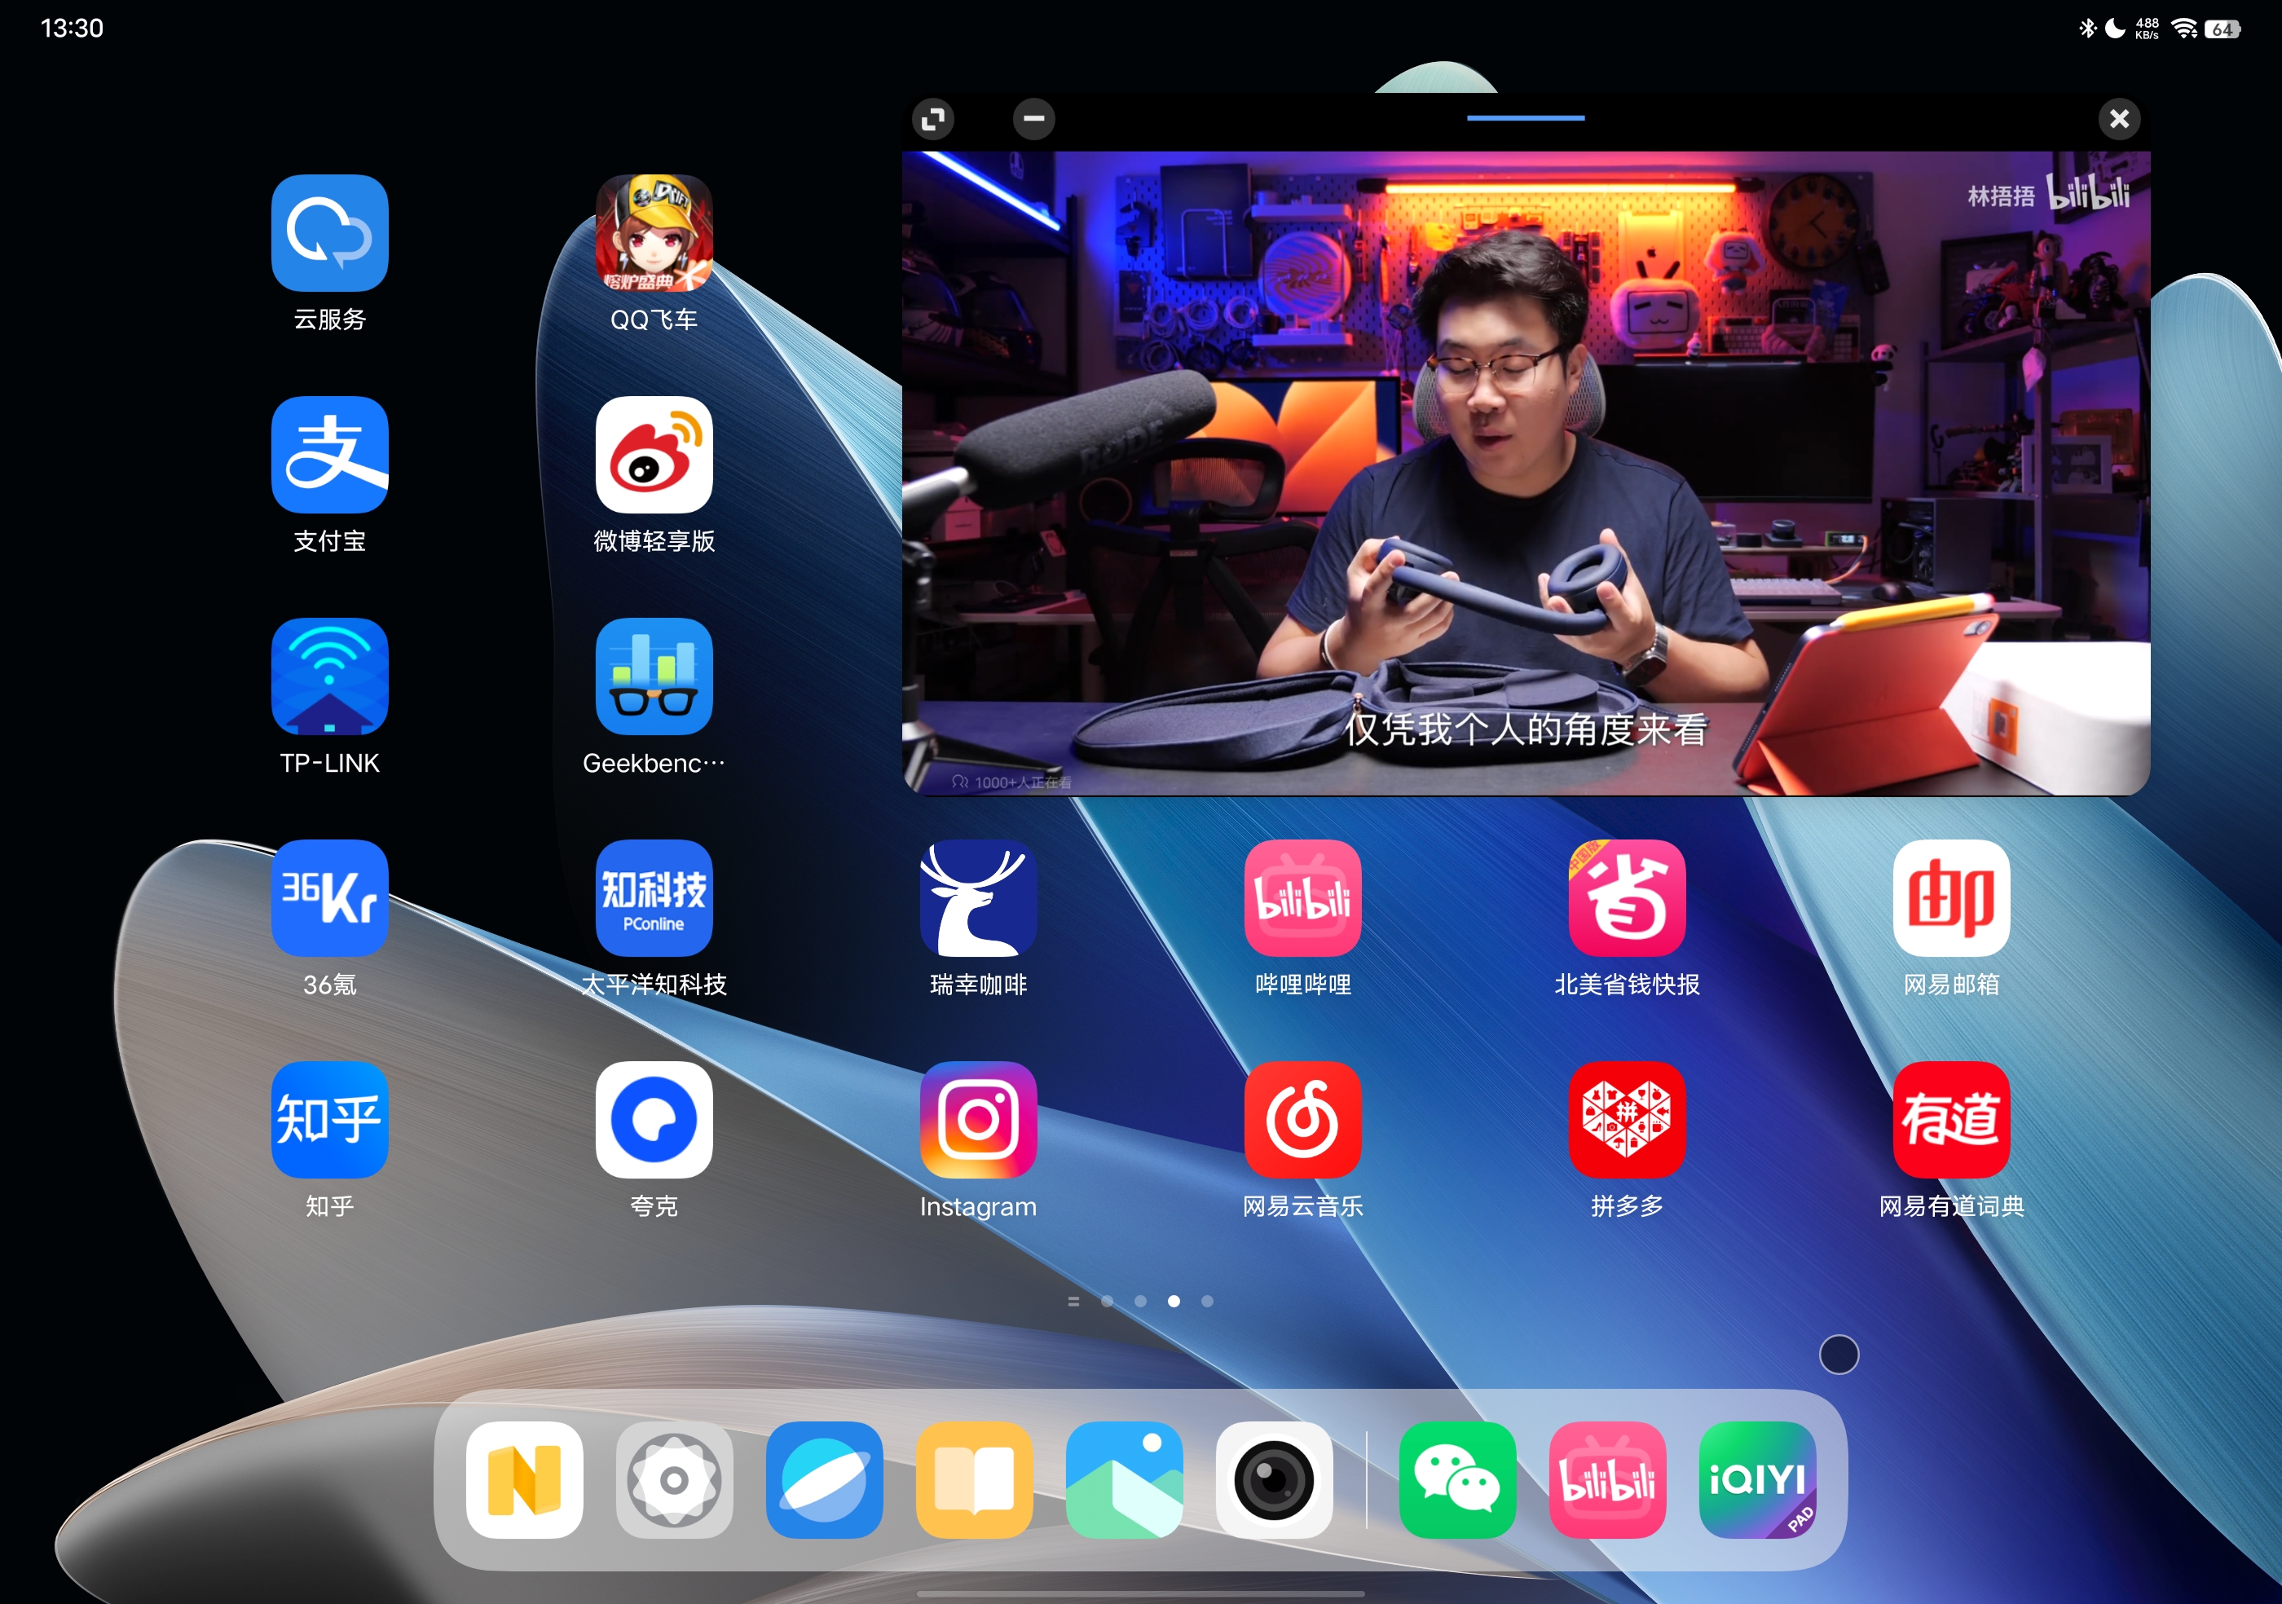Minimize the floating video window
The image size is (2282, 1604).
tap(1033, 119)
